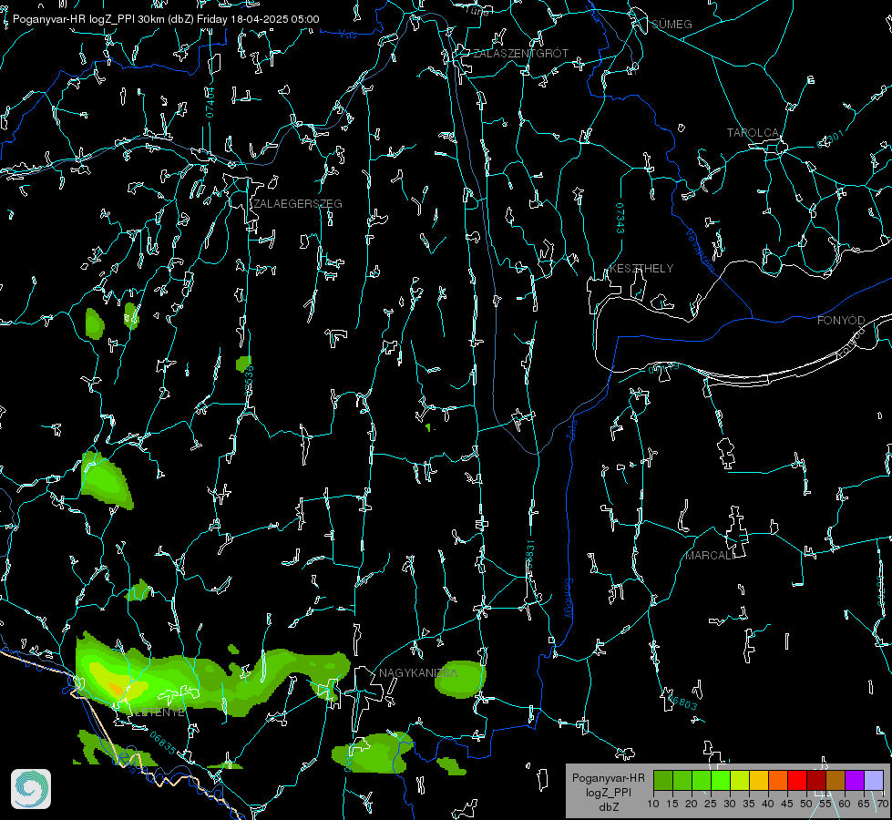The image size is (892, 820).
Task: Click the KESZTHELY town label
Action: (641, 268)
